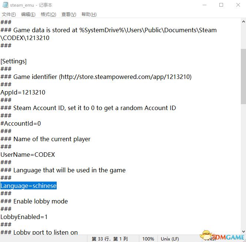Click the #AccountId=0 line
246x242 pixels.
(x=20, y=123)
